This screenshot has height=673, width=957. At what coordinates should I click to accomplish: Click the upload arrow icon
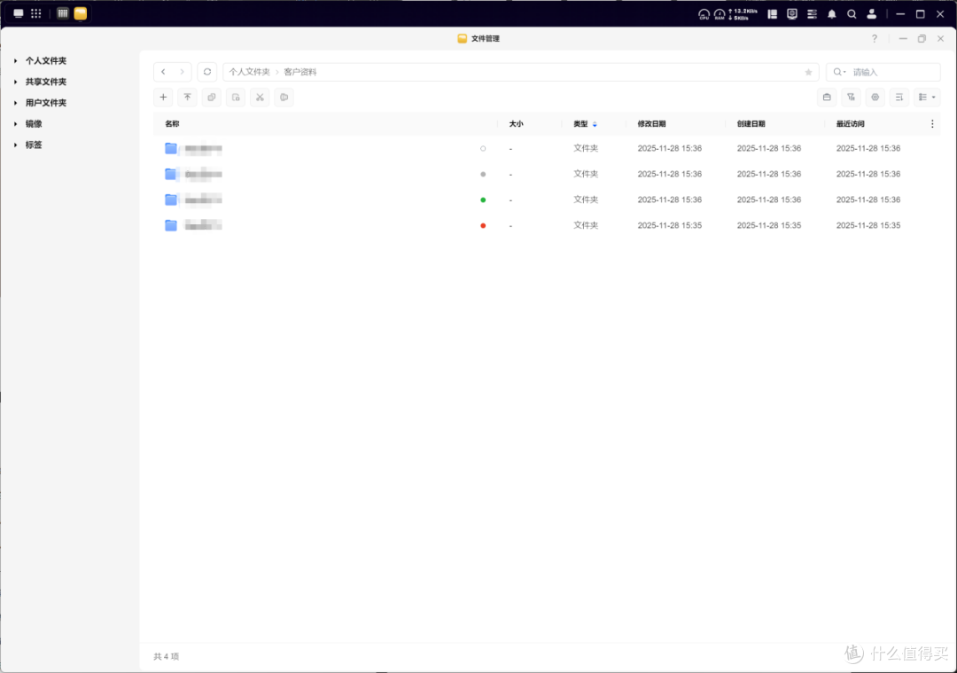187,98
